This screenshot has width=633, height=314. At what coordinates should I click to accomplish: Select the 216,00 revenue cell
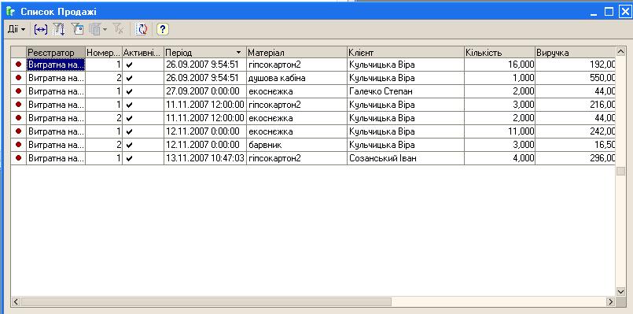pos(575,104)
